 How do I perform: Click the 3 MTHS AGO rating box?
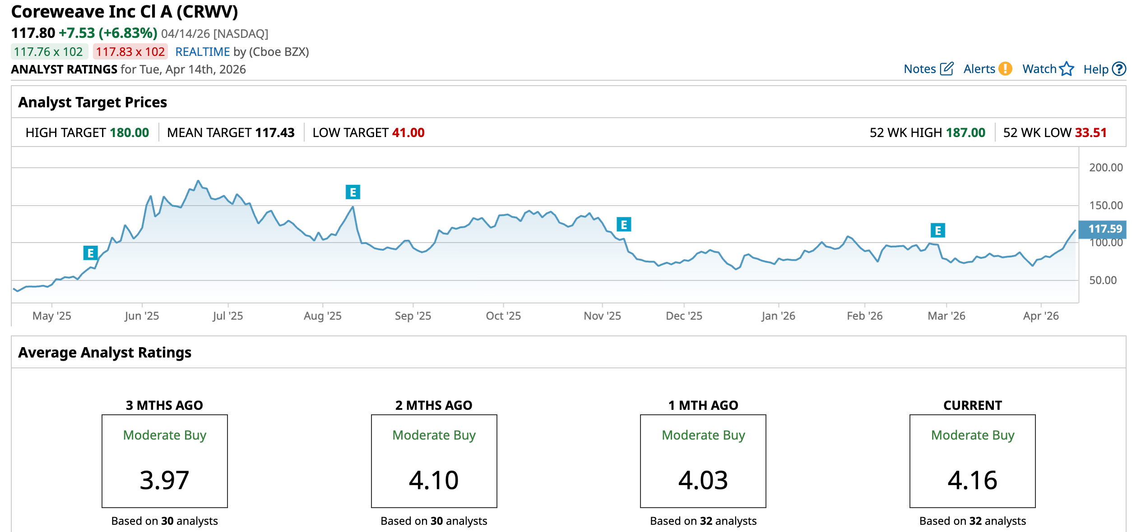pyautogui.click(x=164, y=461)
